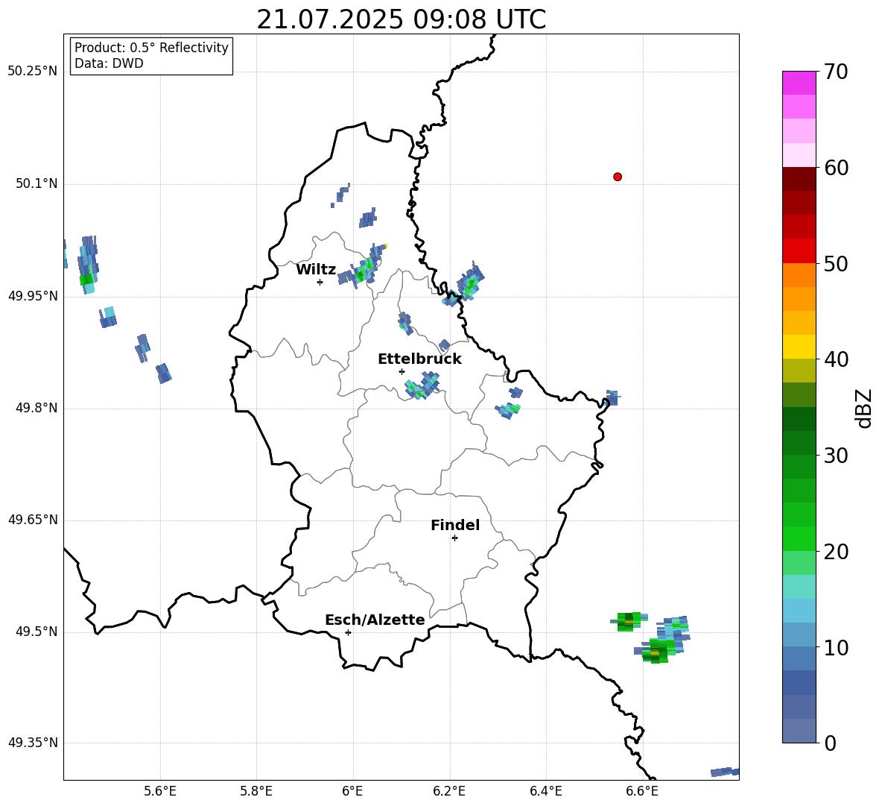Image resolution: width=882 pixels, height=806 pixels.
Task: Click the 49.35°N latitude label
Action: click(x=32, y=743)
